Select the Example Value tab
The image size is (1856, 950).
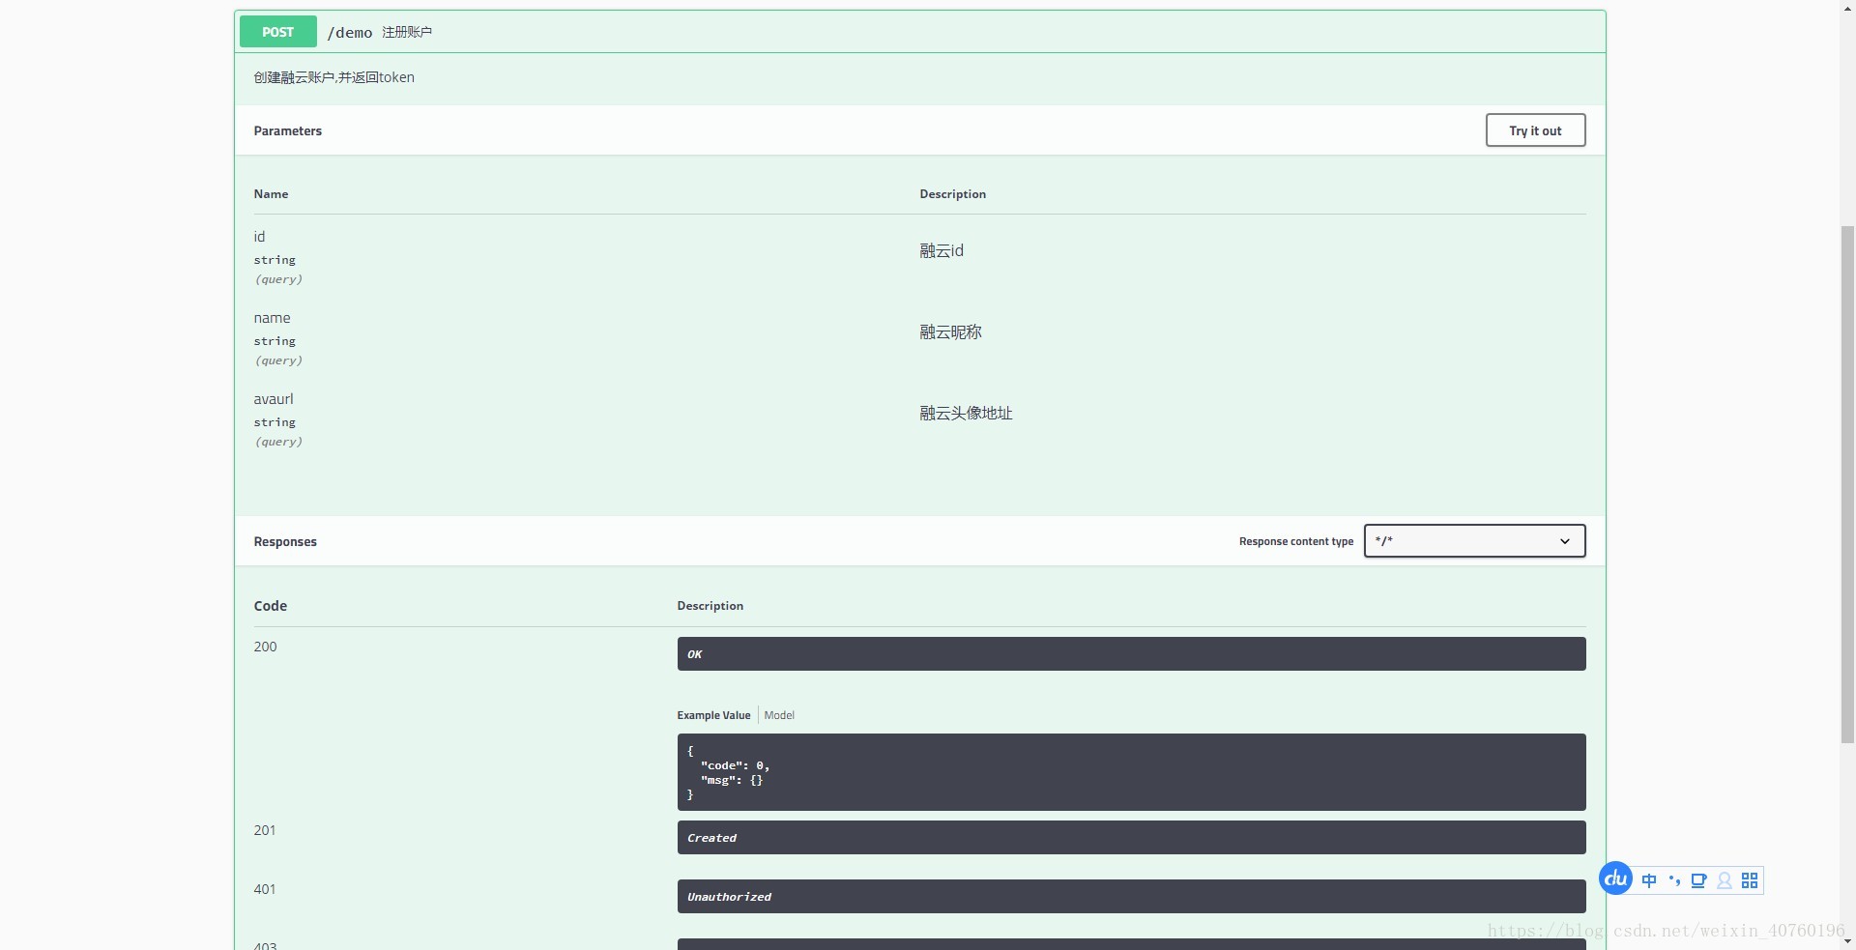tap(713, 715)
